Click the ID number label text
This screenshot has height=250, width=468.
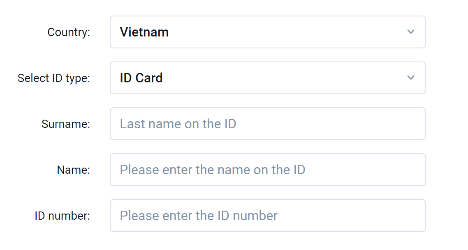[x=62, y=216]
